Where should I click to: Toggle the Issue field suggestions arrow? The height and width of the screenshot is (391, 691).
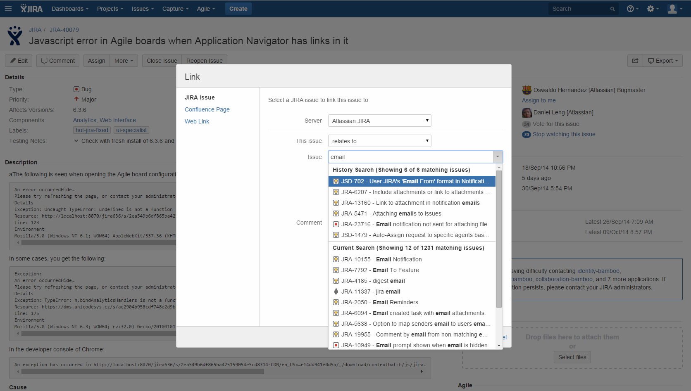click(498, 157)
